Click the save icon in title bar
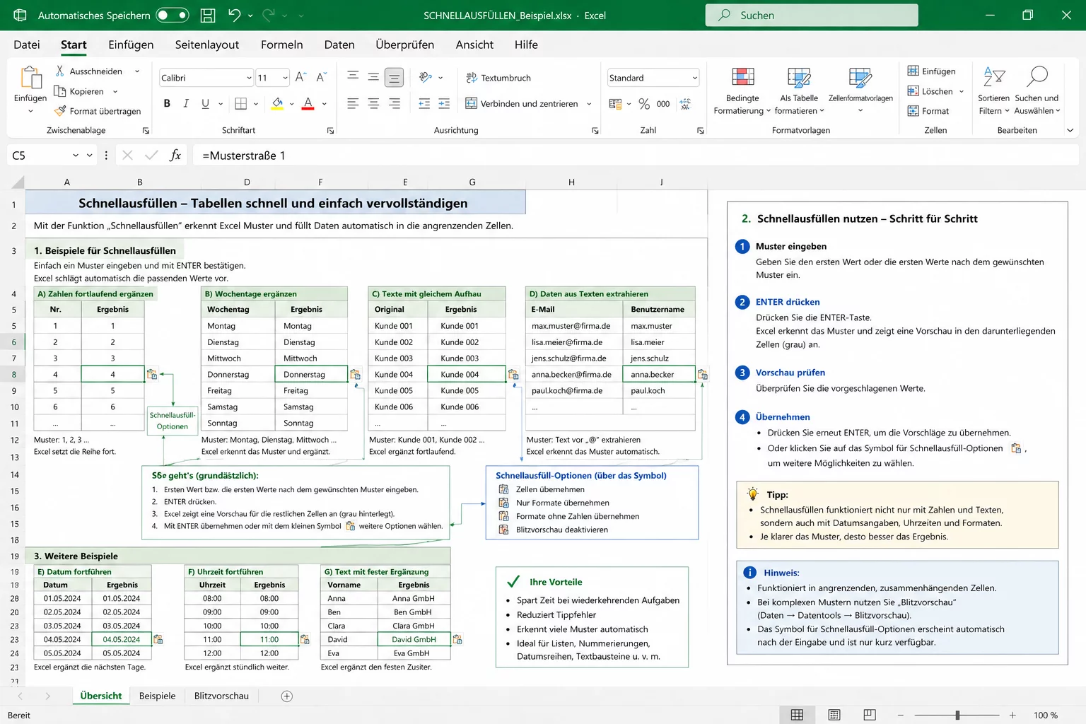The width and height of the screenshot is (1086, 724). point(208,15)
